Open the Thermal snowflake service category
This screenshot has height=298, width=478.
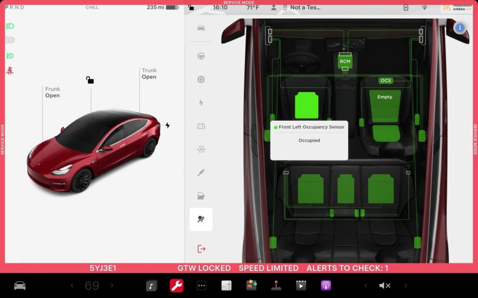point(201,149)
